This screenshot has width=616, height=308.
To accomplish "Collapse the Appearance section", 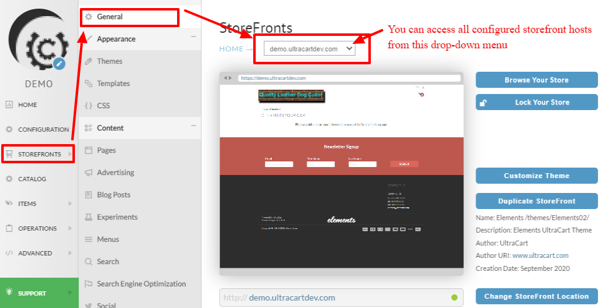I will pyautogui.click(x=193, y=37).
